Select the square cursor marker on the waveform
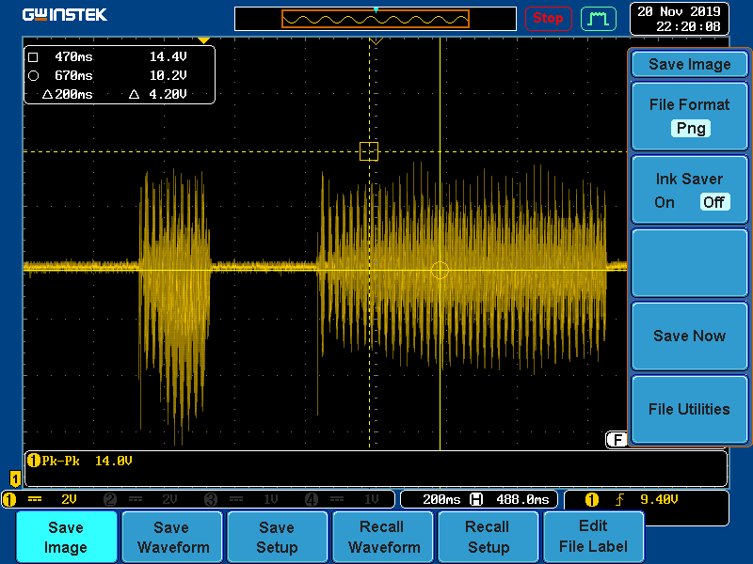The height and width of the screenshot is (564, 753). 369,151
